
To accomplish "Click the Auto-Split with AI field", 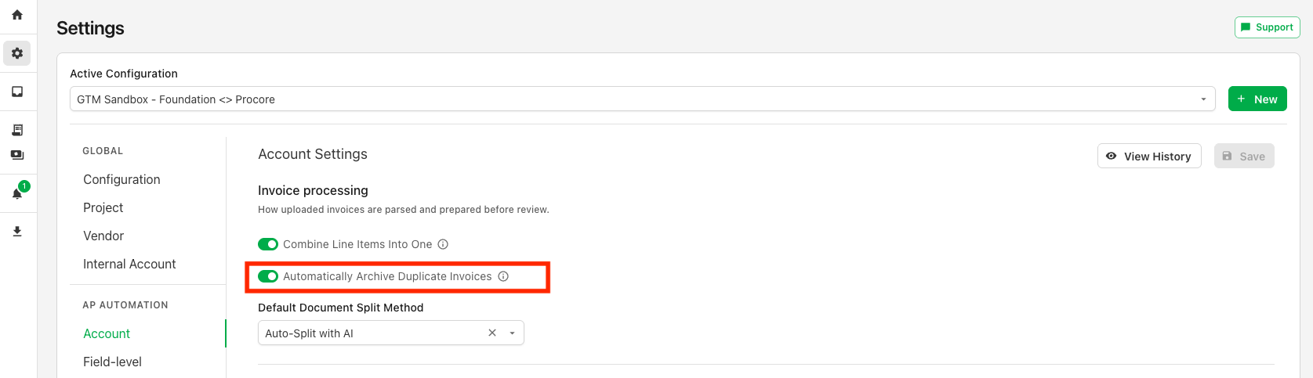I will [390, 333].
